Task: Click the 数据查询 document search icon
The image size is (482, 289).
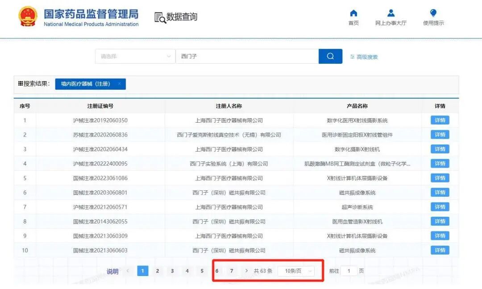Action: pos(159,17)
